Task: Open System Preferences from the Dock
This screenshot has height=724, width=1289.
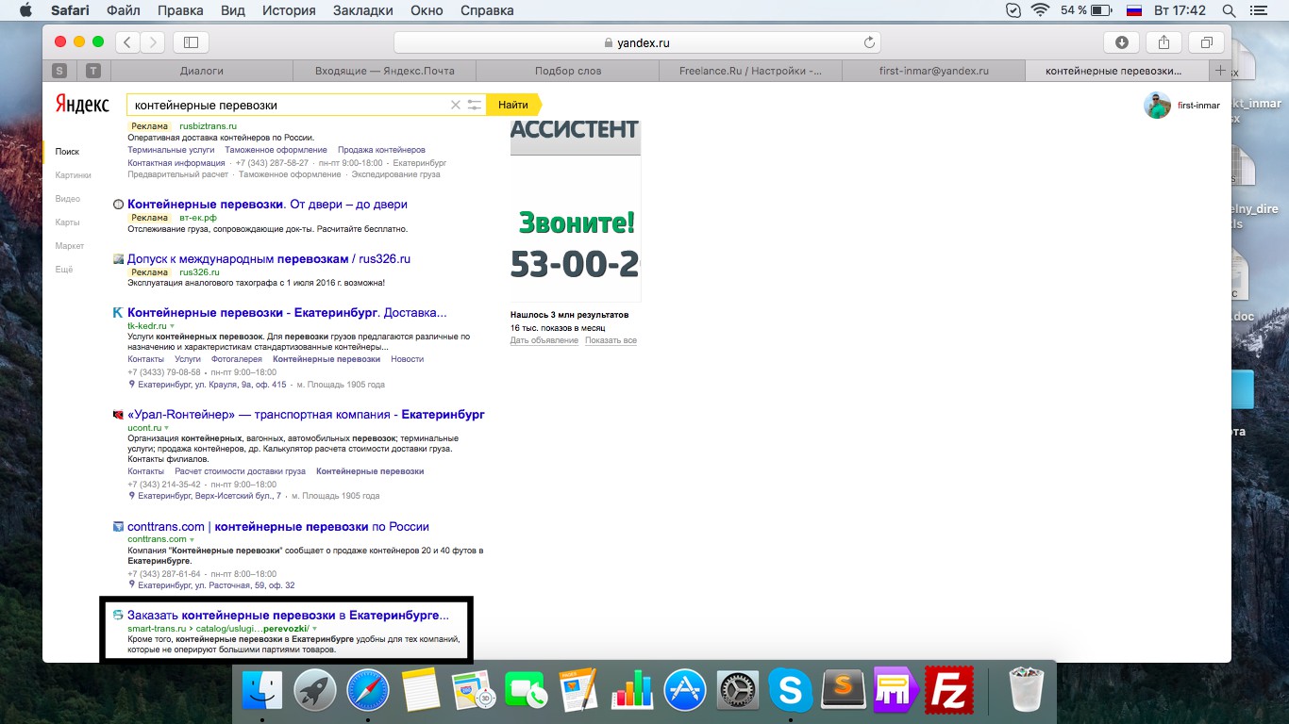Action: point(737,690)
